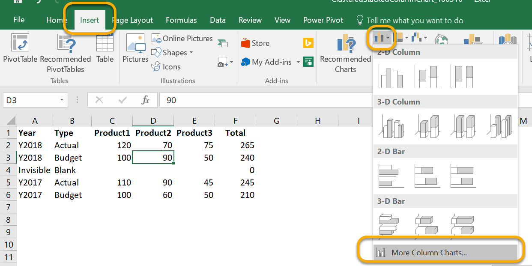Expand the Shapes dropdown
This screenshot has width=532, height=266.
[x=191, y=53]
